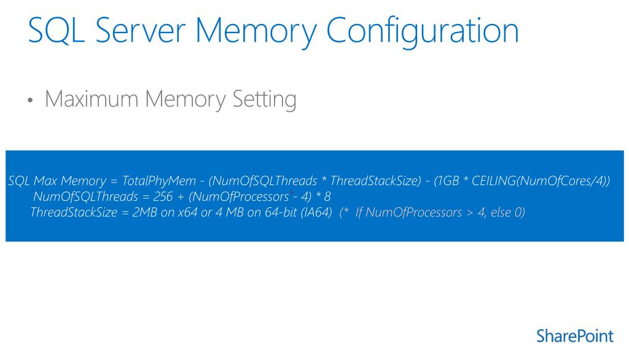
Task: Click the word 'Configuration' in the title
Action: (423, 31)
